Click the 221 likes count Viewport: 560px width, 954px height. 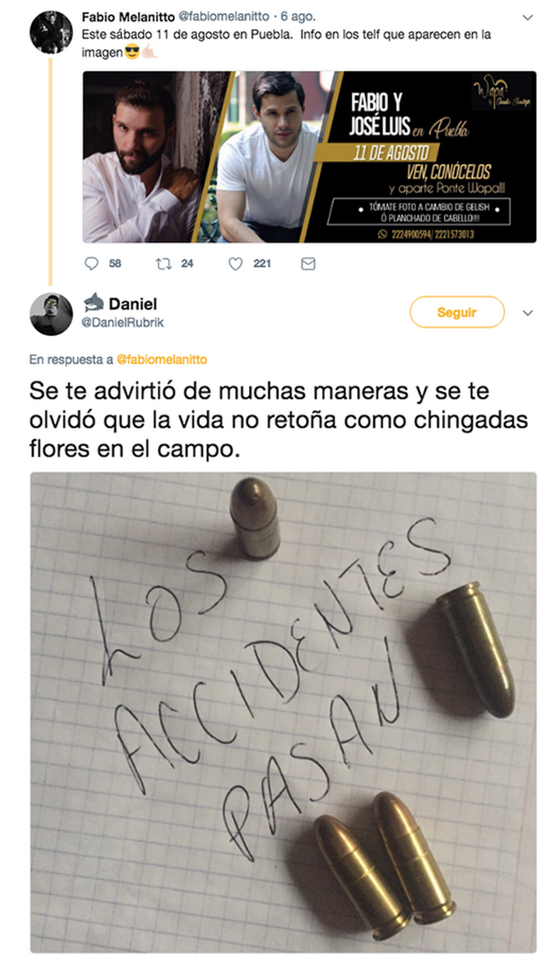pos(261,264)
